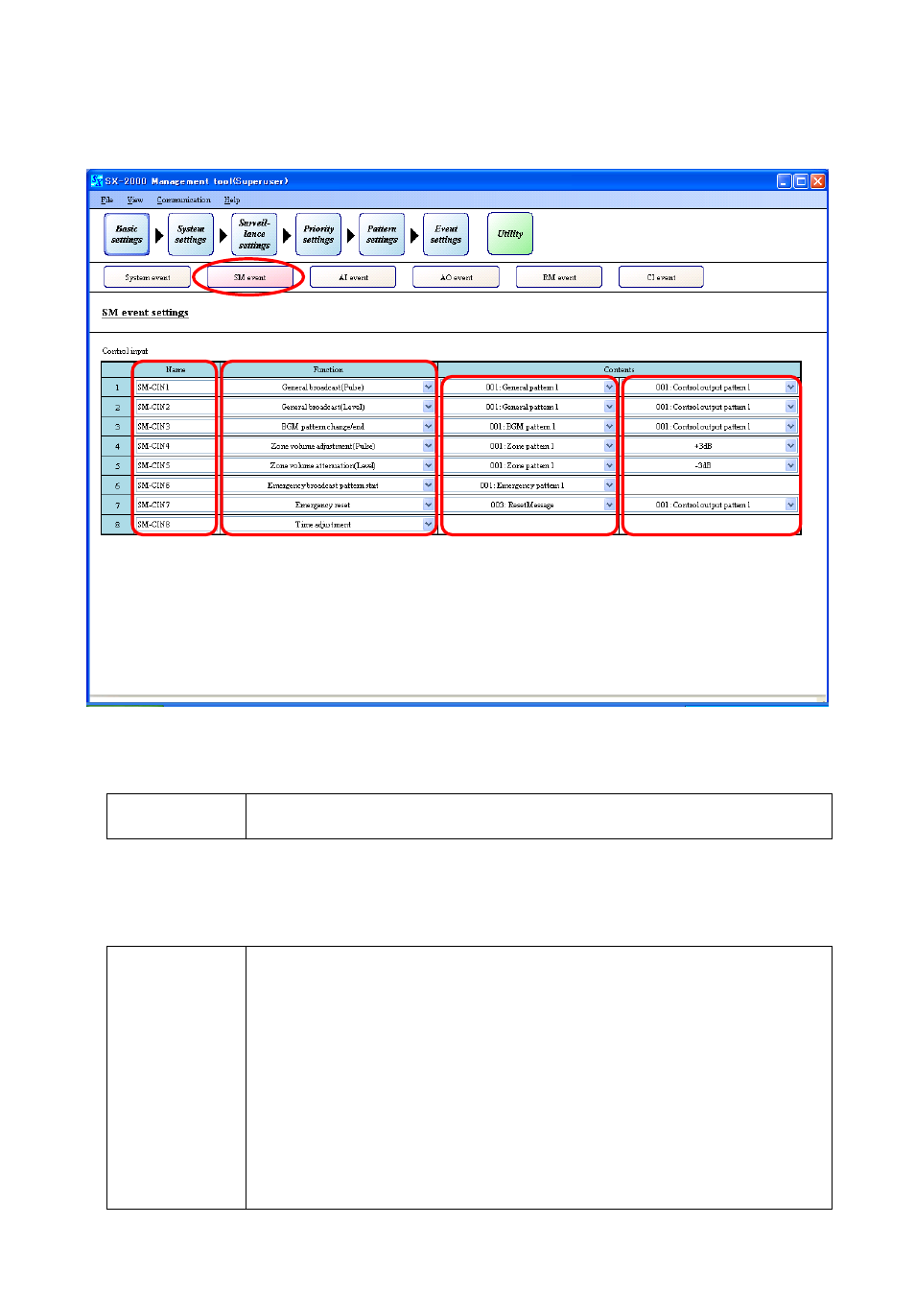Select row number 8 header cell
The width and height of the screenshot is (915, 1295).
click(117, 525)
